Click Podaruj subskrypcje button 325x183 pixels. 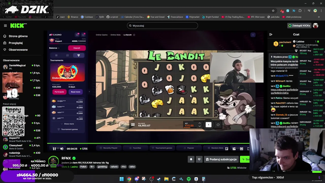(x=221, y=159)
